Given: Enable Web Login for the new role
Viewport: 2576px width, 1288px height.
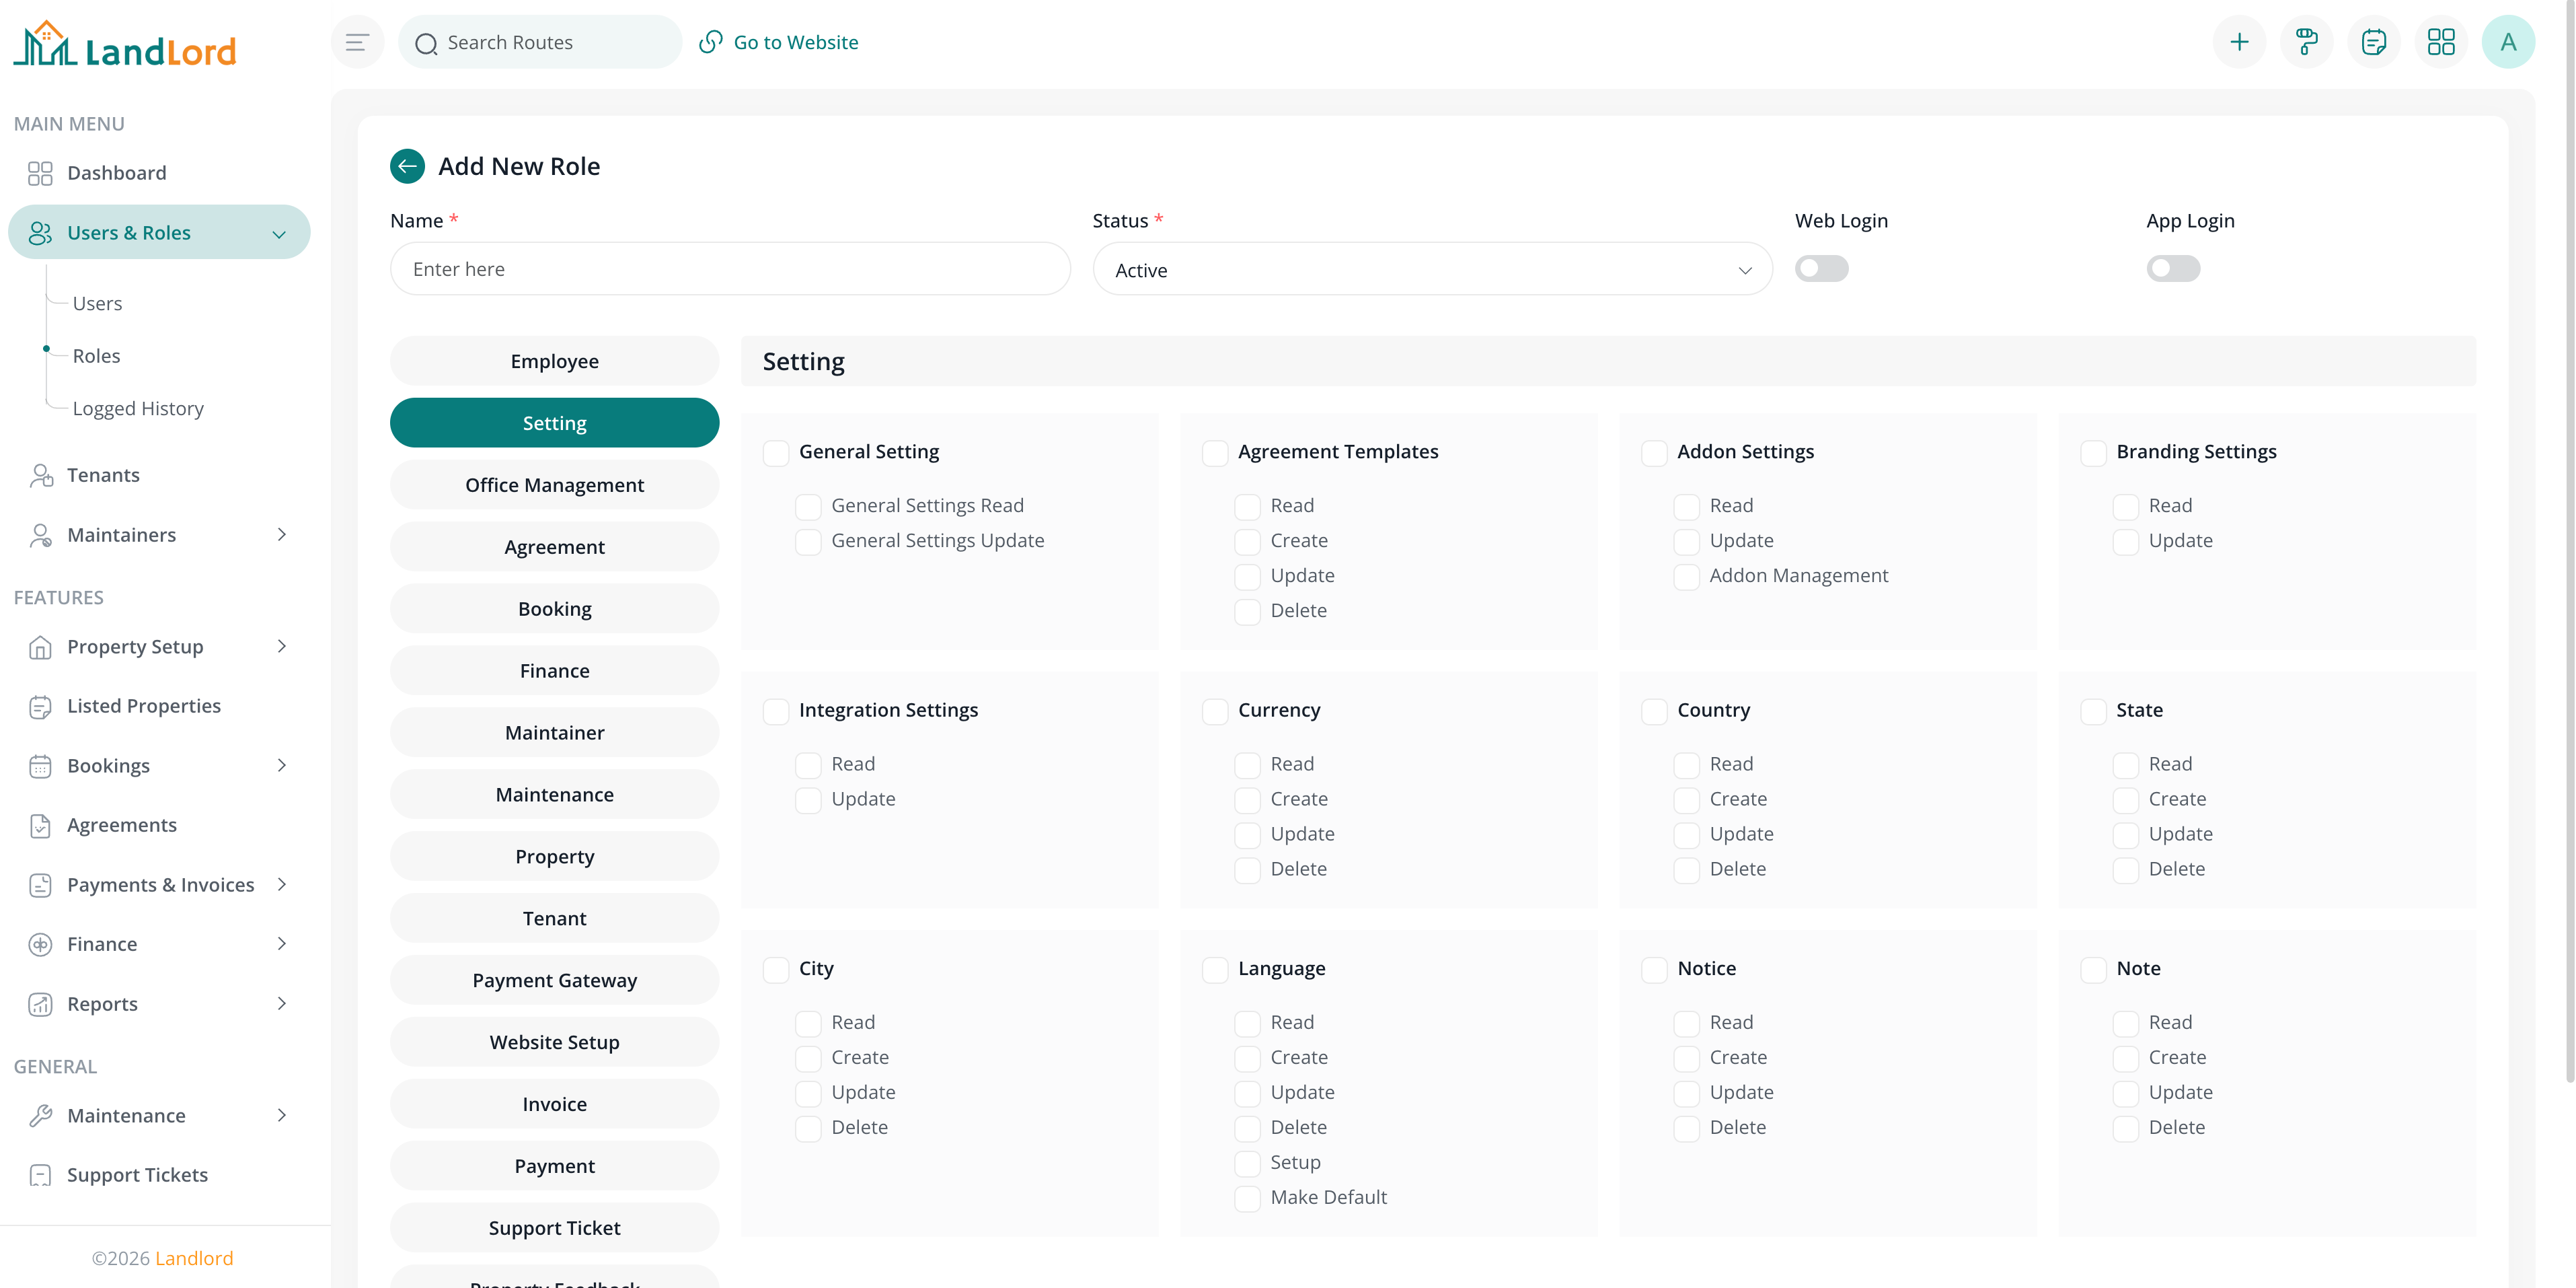Looking at the screenshot, I should pos(1821,269).
